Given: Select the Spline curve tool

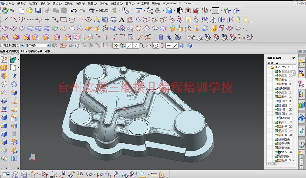Looking at the screenshot, I should 30,20.
